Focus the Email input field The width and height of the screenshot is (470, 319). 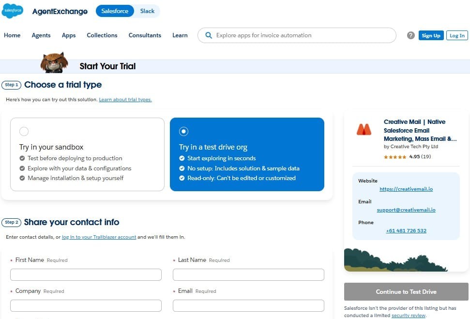[248, 305]
